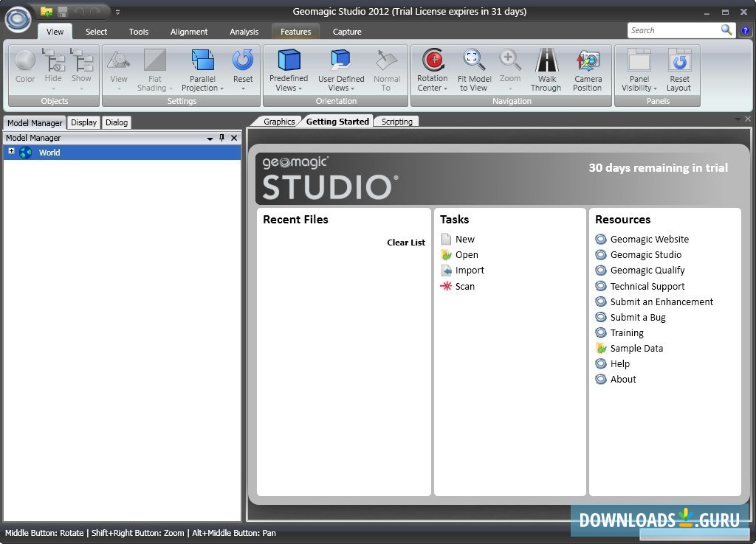The image size is (756, 544).
Task: Open the Capture ribbon tab
Action: click(x=347, y=32)
